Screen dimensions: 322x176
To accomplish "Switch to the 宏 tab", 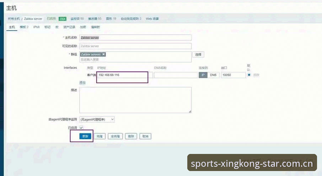I will click(57, 27).
